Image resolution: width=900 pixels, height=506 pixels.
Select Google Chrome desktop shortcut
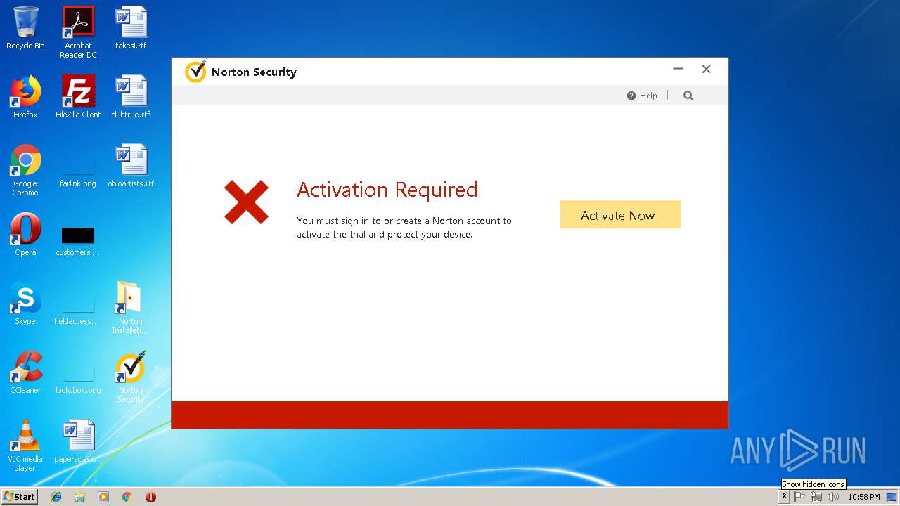pyautogui.click(x=25, y=170)
